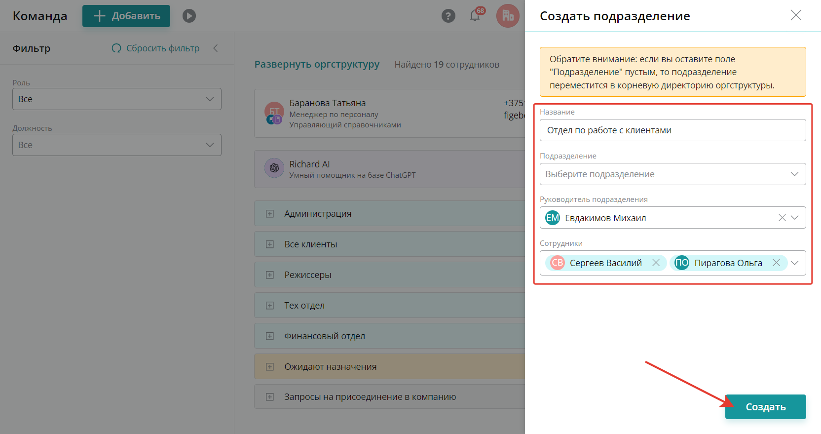The width and height of the screenshot is (821, 434).
Task: Click the play video tutorial icon
Action: tap(189, 16)
